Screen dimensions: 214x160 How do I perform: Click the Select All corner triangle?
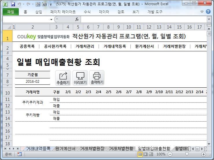8,27
